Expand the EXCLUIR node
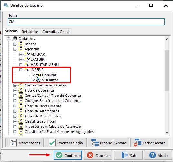Screen dimensions: 173x162 point(21,59)
